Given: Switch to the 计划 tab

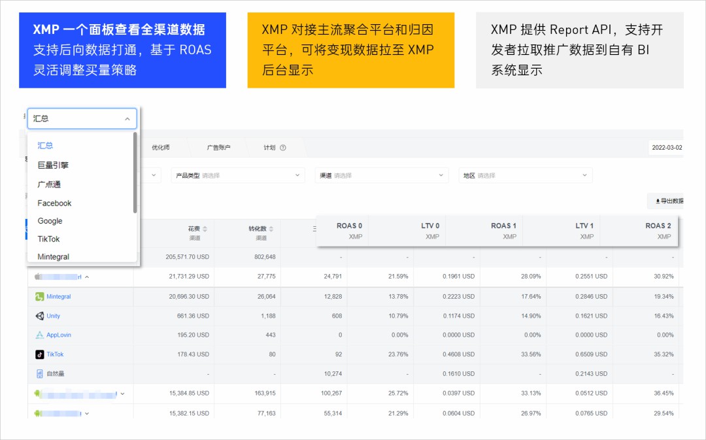Looking at the screenshot, I should 269,148.
